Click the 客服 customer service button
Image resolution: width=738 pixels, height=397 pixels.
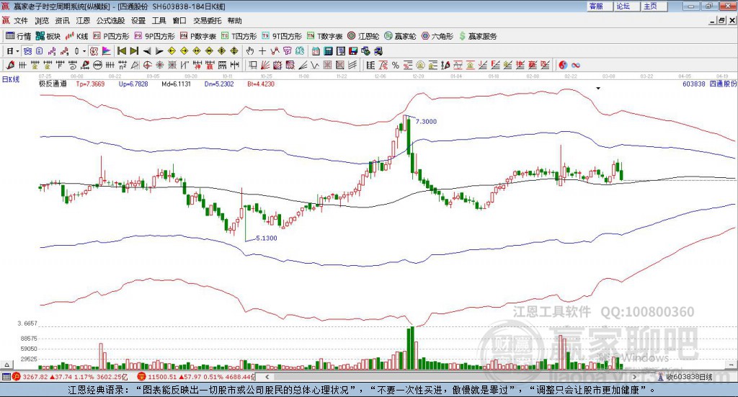(599, 6)
